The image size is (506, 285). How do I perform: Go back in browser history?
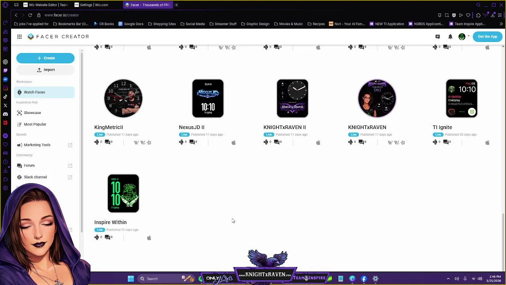pos(16,15)
